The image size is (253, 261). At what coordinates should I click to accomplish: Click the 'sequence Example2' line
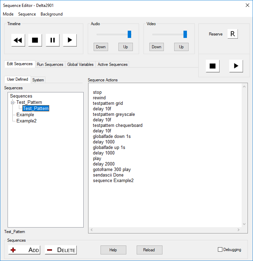113,180
